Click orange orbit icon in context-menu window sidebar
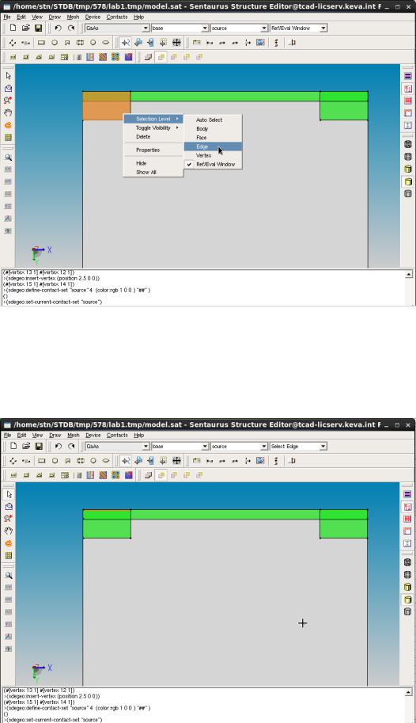The image size is (416, 723). [x=8, y=125]
